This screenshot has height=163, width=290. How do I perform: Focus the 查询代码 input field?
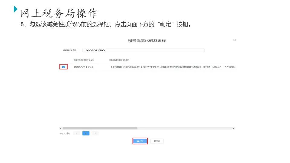point(143,50)
